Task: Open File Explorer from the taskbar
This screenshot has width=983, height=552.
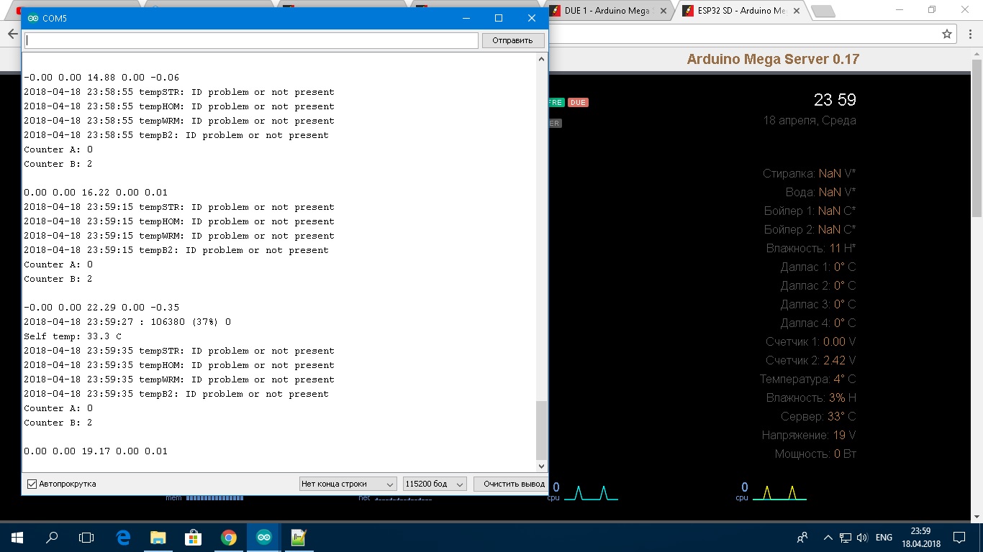Action: tap(158, 538)
